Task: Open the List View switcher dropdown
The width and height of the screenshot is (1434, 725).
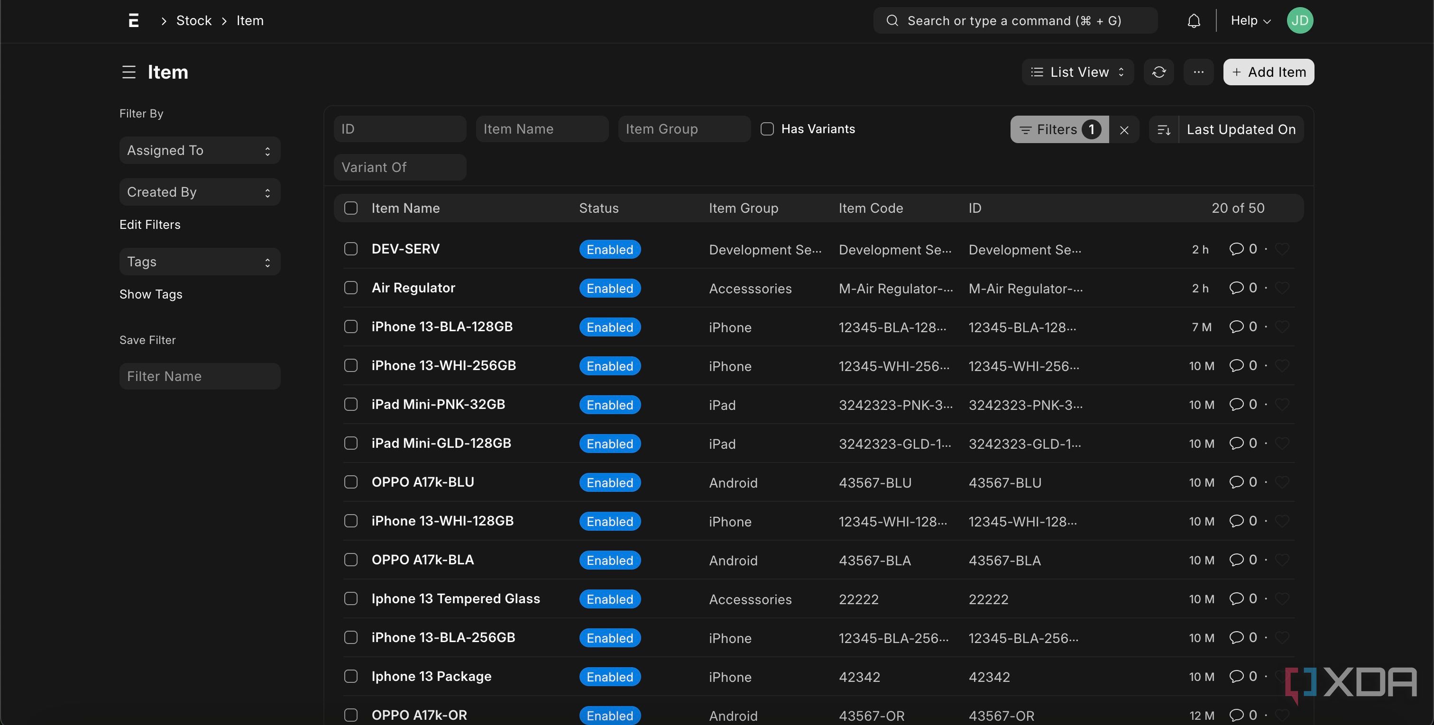Action: tap(1077, 72)
